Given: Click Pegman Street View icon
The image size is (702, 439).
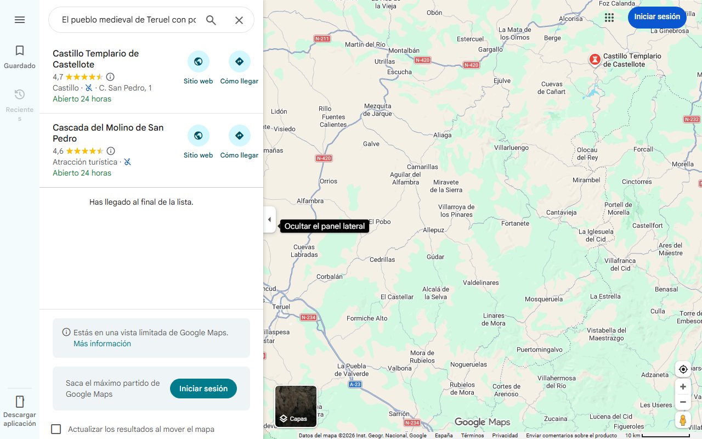Looking at the screenshot, I should (x=683, y=420).
